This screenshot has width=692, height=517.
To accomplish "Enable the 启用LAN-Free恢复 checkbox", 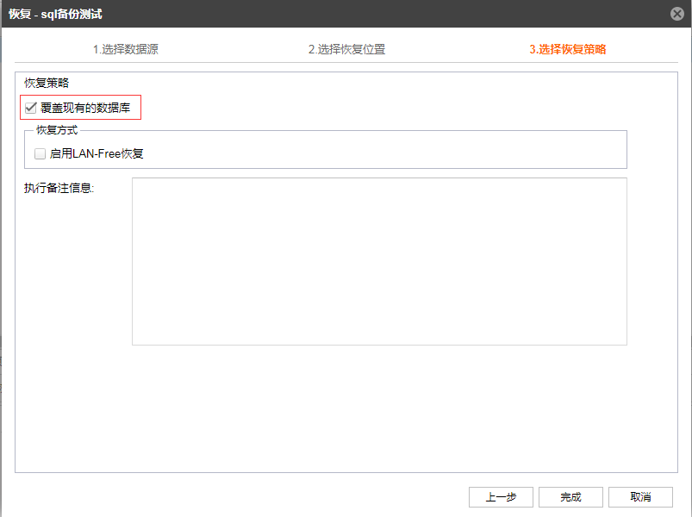I will [x=40, y=153].
